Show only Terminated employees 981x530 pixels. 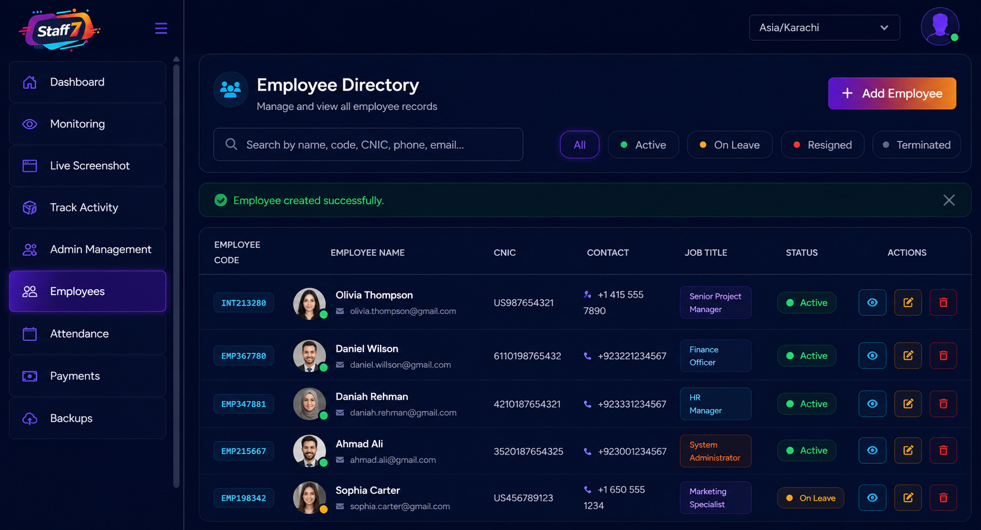click(917, 145)
